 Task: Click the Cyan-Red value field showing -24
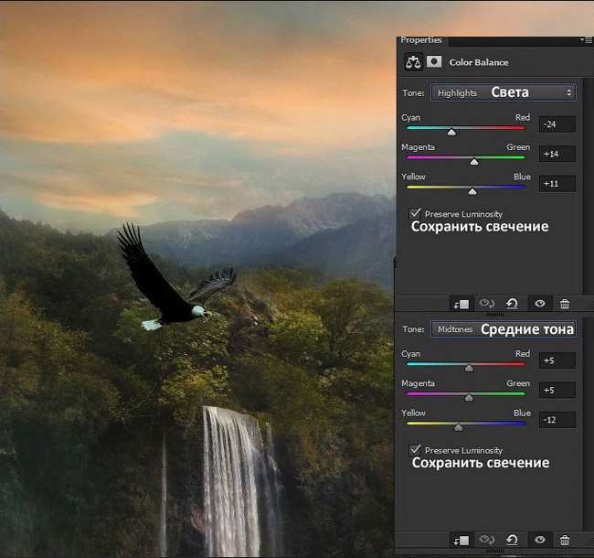point(557,124)
